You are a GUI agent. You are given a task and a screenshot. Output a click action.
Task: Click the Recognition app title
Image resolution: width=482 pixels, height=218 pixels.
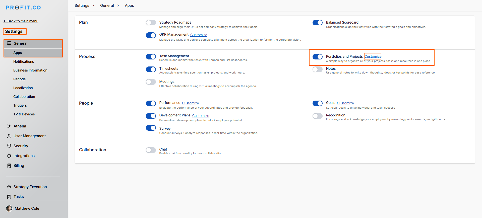336,115
